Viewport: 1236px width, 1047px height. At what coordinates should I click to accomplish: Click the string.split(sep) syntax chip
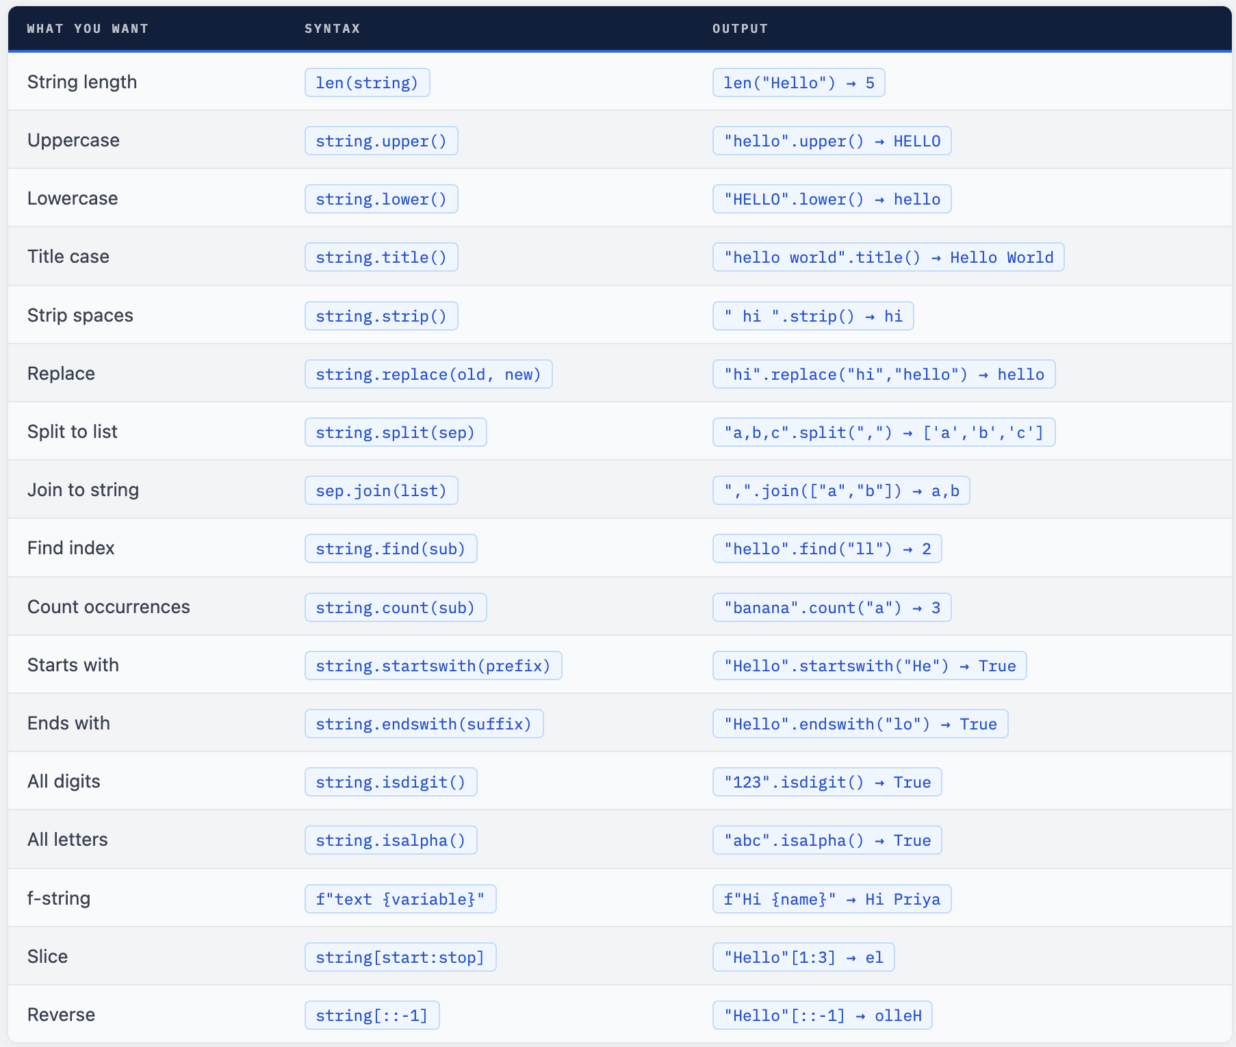[x=396, y=432]
